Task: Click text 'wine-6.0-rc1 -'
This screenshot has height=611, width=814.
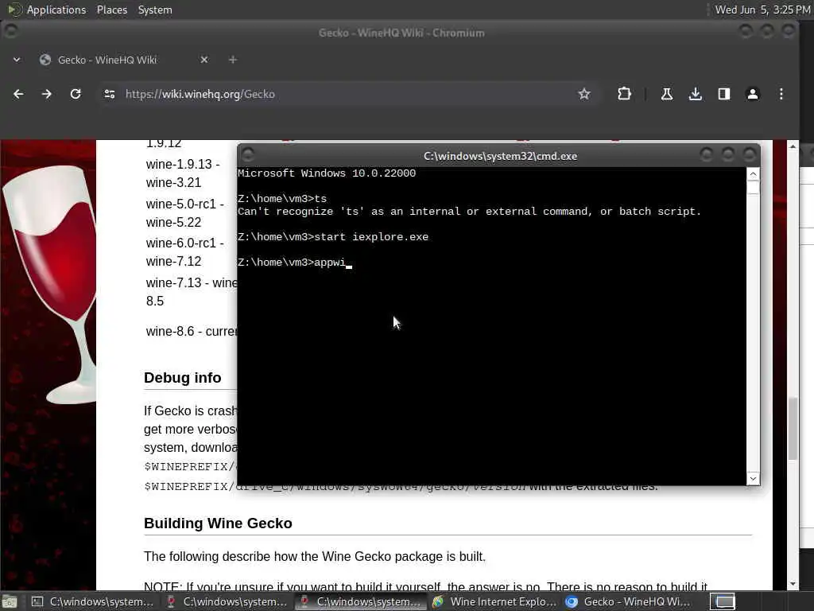Action: 184,243
